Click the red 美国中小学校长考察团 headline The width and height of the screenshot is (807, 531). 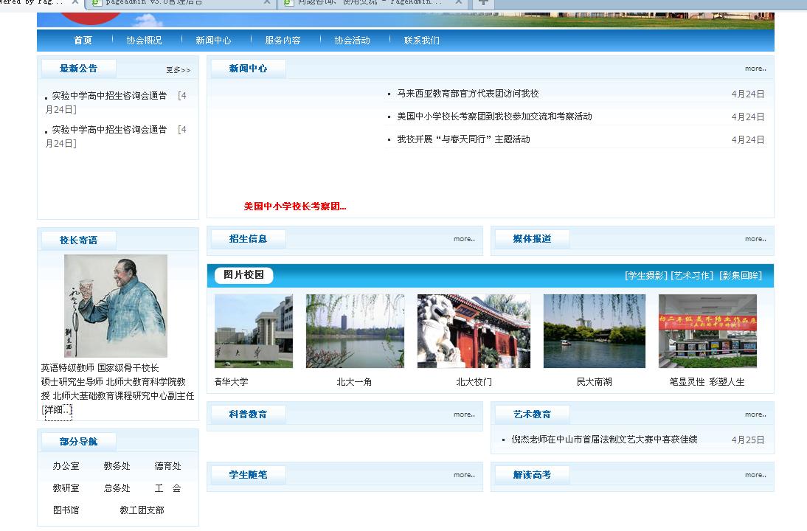[295, 206]
